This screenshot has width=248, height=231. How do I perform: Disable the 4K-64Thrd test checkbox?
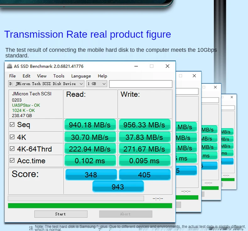[12, 149]
